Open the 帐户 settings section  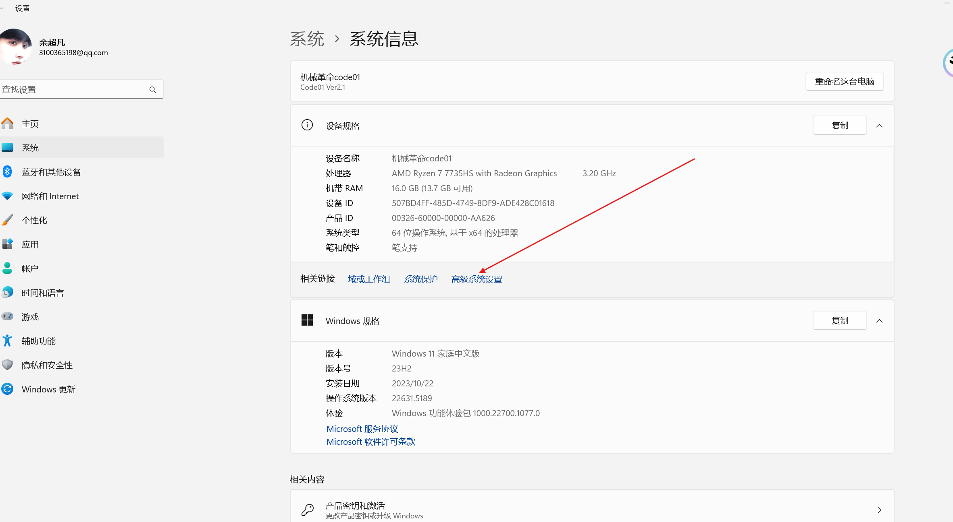(x=30, y=268)
